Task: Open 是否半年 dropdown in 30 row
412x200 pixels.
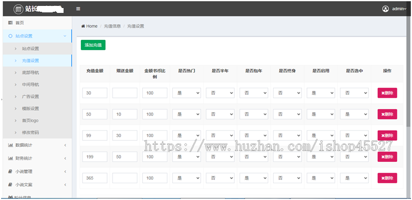Action: click(220, 93)
